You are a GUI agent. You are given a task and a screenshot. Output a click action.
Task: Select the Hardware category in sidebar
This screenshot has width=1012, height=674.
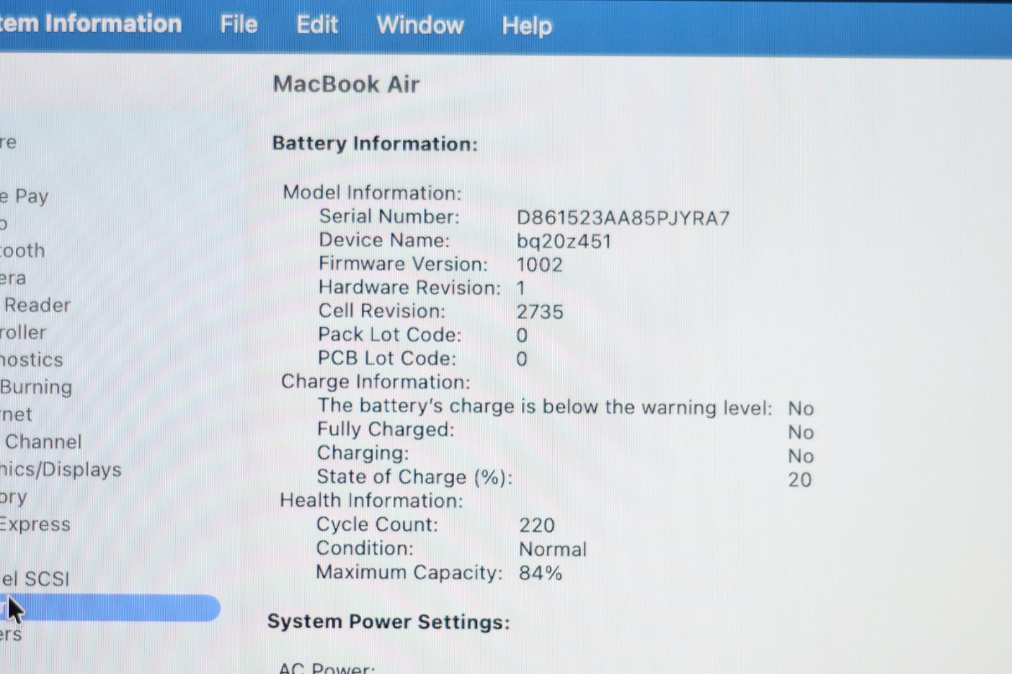[9, 142]
